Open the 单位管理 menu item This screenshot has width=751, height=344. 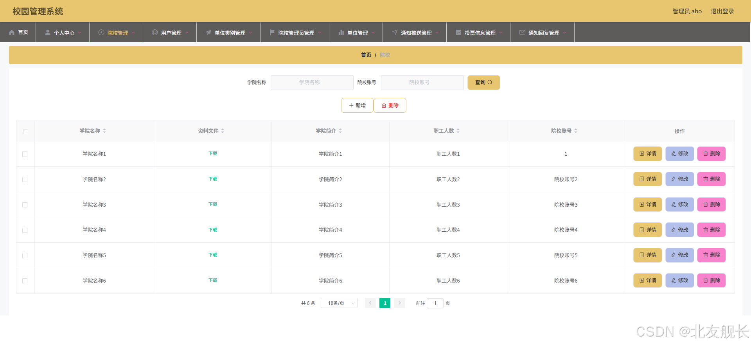click(356, 32)
